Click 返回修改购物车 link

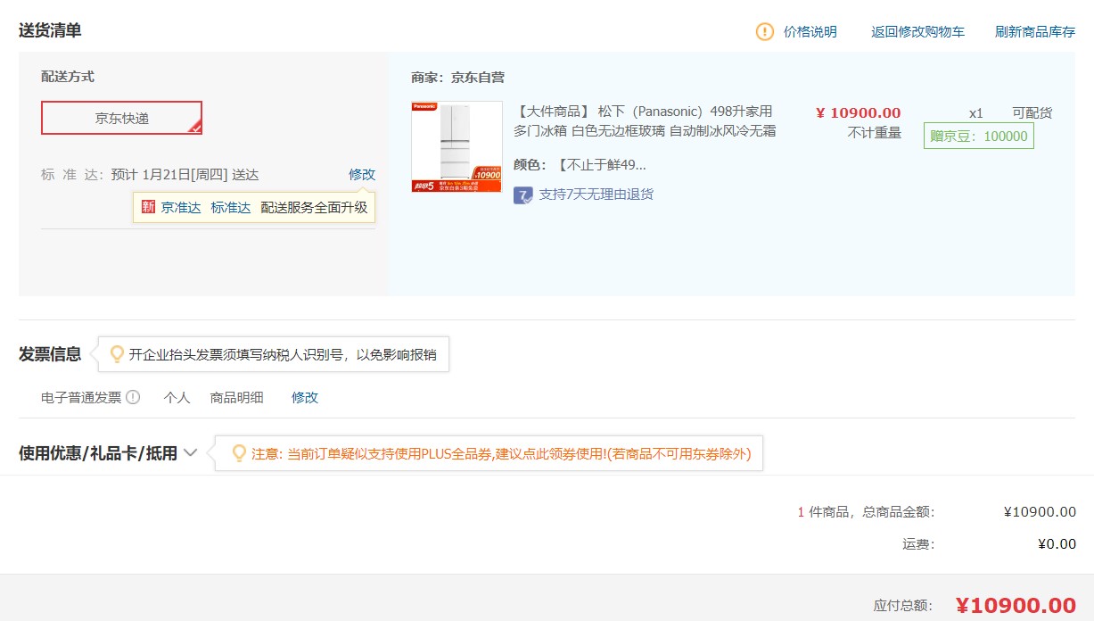[x=917, y=32]
